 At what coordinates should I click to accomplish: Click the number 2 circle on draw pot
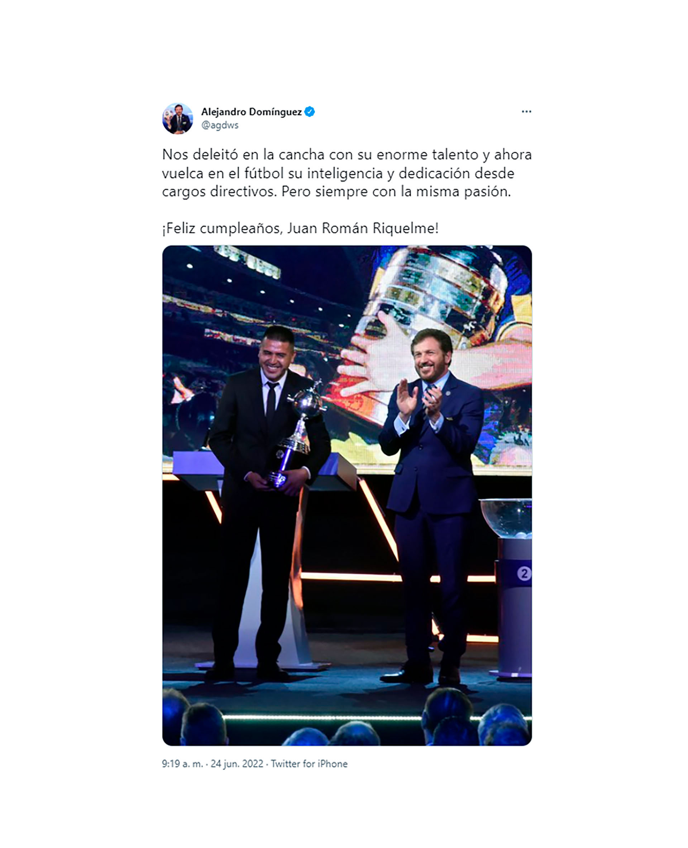click(x=524, y=573)
